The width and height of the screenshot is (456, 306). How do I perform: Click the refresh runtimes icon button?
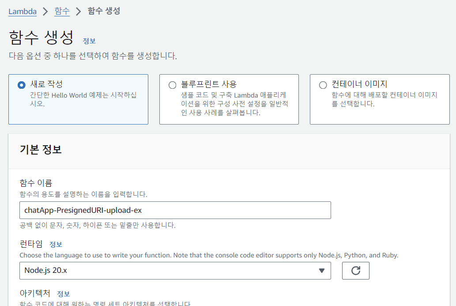356,271
